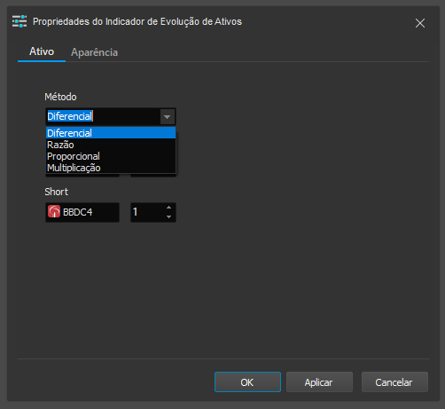Decrease the Short quantity with down arrow
Viewport: 445px width, 409px height.
(168, 216)
